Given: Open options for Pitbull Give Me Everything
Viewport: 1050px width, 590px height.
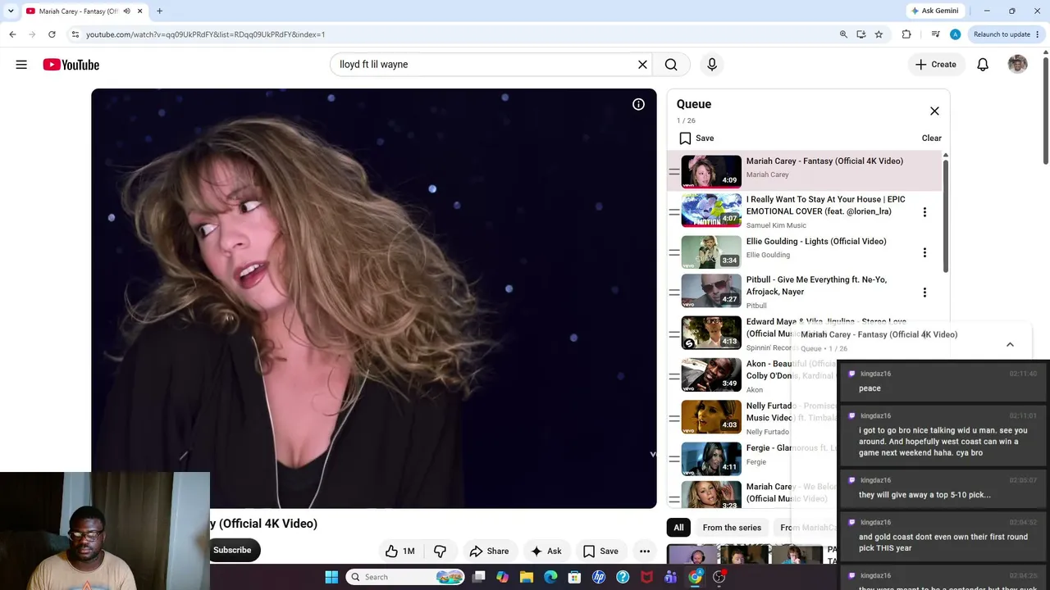Looking at the screenshot, I should tap(924, 293).
